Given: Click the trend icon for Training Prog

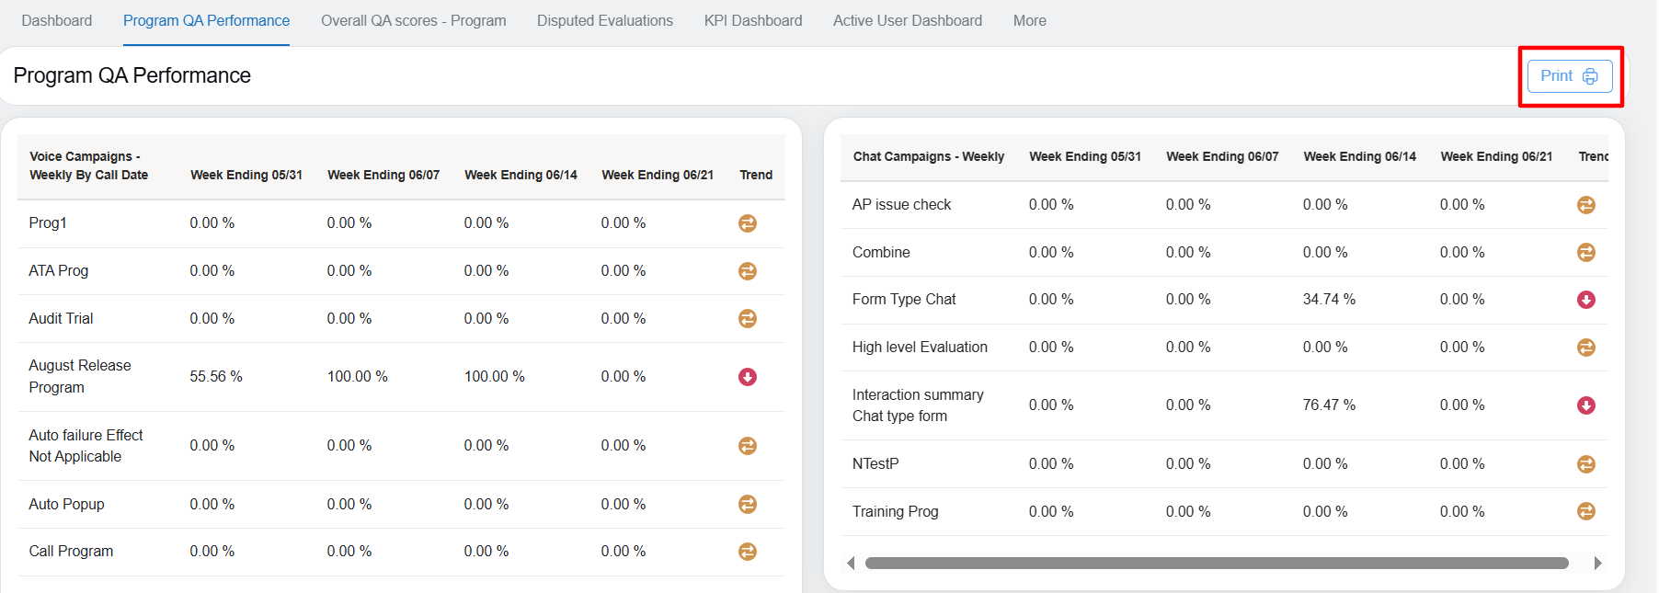Looking at the screenshot, I should pyautogui.click(x=1585, y=511).
